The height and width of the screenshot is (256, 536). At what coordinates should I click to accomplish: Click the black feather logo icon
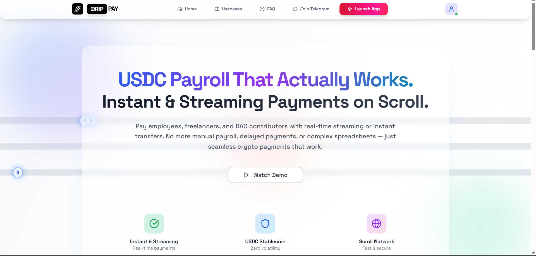tap(78, 9)
